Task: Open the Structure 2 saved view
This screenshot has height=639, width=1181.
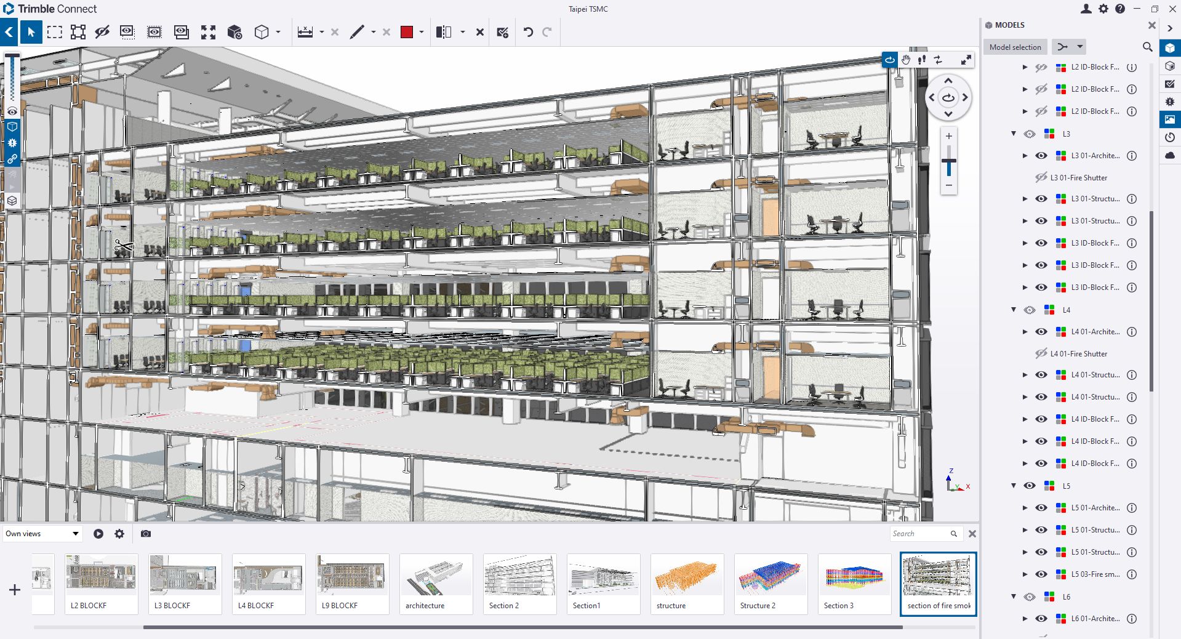Action: coord(771,583)
